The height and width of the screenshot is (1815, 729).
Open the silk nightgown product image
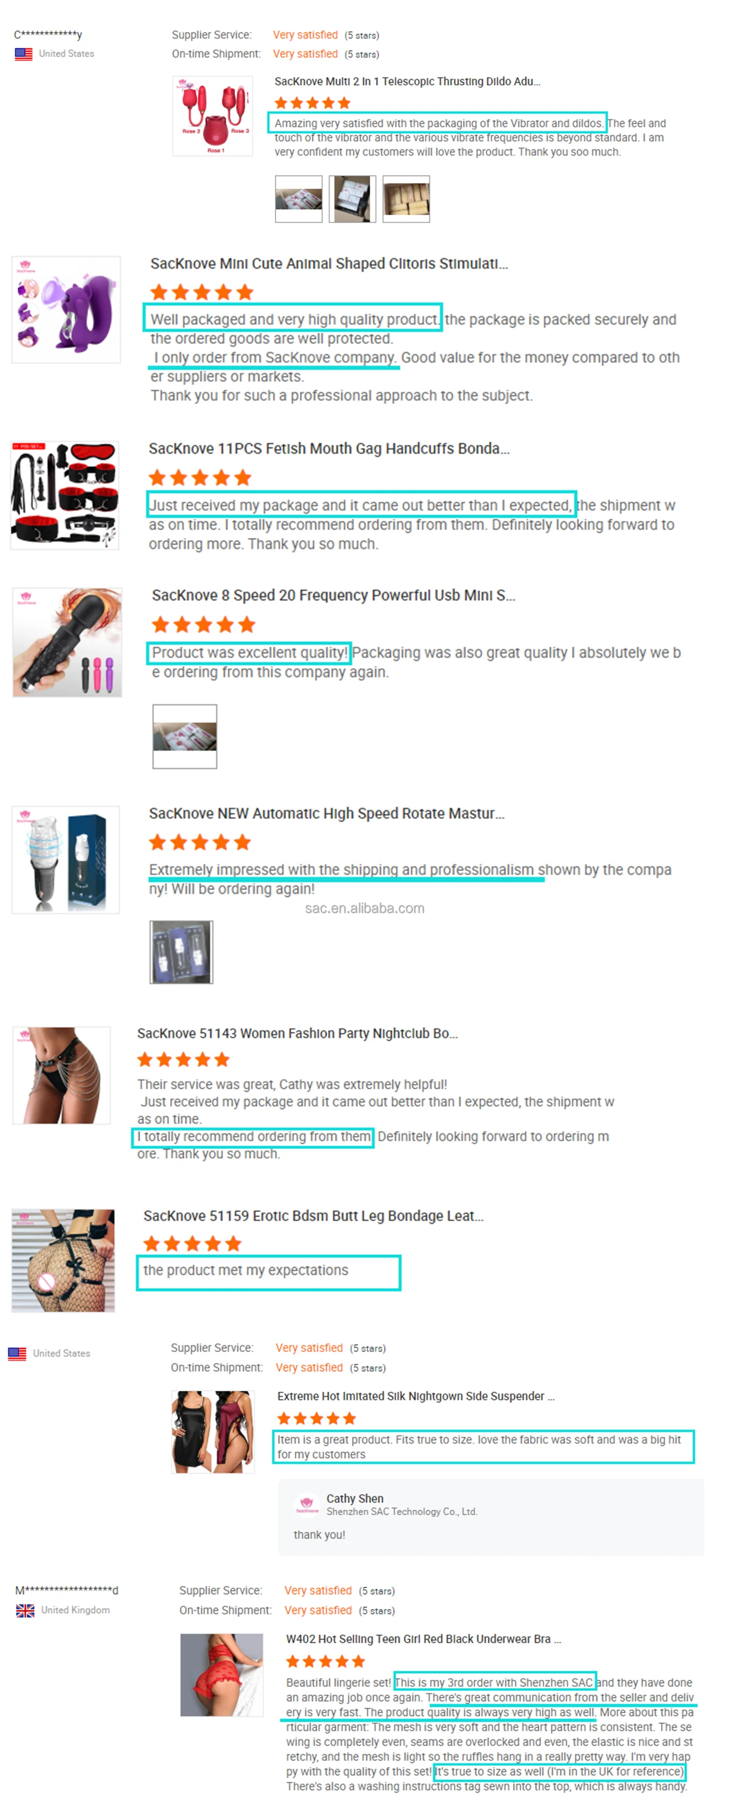212,1431
